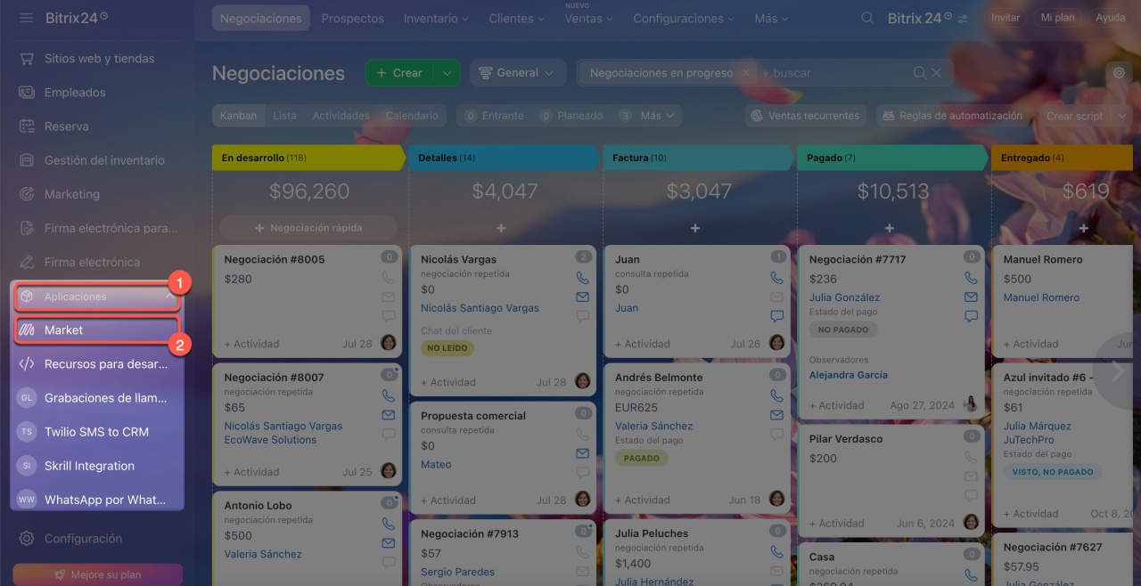Click the phone icon on Negociación #7717 card

971,278
